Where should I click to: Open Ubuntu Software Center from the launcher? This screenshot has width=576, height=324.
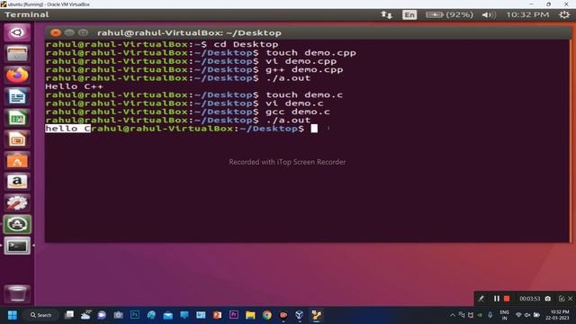point(17,160)
